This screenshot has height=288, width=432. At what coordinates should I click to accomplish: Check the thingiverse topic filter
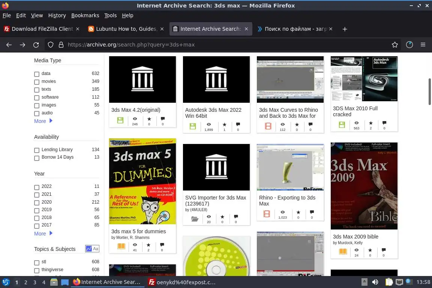(x=37, y=270)
